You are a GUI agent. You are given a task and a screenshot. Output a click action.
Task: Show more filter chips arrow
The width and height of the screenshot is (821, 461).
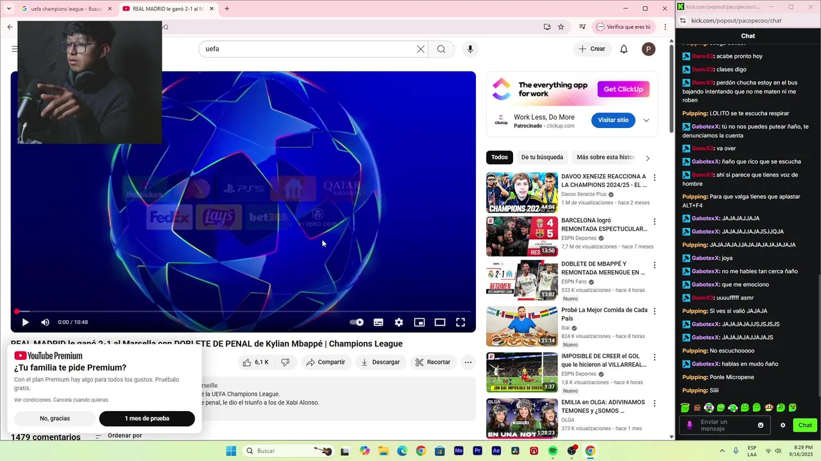(647, 158)
